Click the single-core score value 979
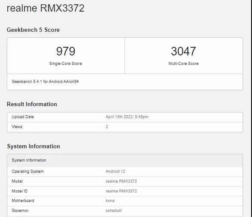The width and height of the screenshot is (252, 217). [66, 51]
